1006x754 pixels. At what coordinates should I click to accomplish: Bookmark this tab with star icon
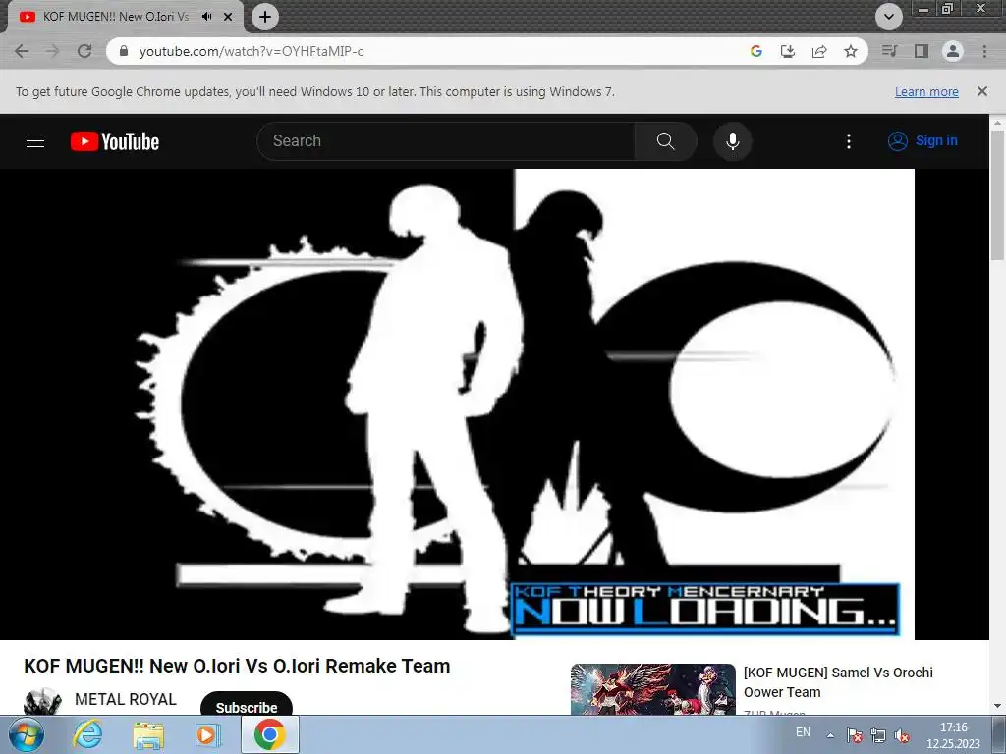[851, 51]
